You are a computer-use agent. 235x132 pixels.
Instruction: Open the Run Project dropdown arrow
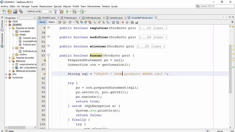tap(71, 11)
